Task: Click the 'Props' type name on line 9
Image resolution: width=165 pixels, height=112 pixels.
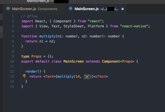Action: (x=36, y=56)
